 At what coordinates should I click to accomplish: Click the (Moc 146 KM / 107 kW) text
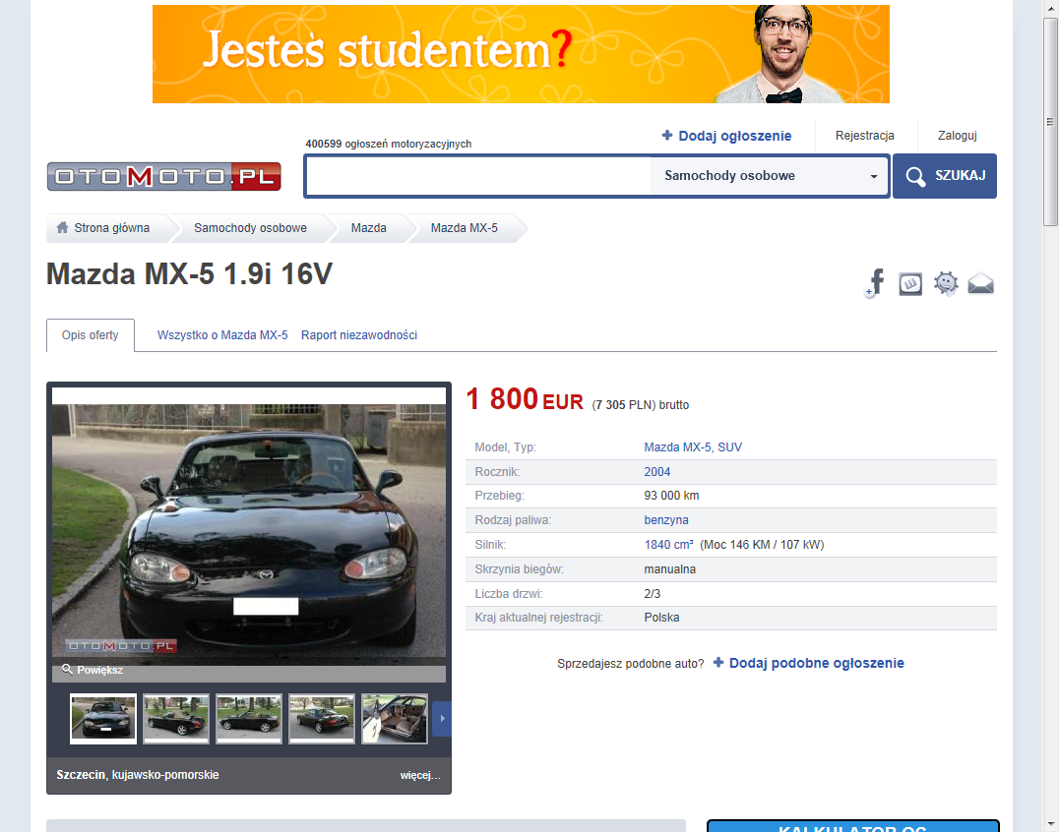point(762,545)
